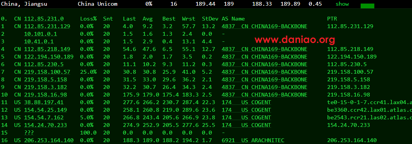Open the 10.101.0.1 address link
The height and width of the screenshot is (144, 412).
click(x=40, y=34)
